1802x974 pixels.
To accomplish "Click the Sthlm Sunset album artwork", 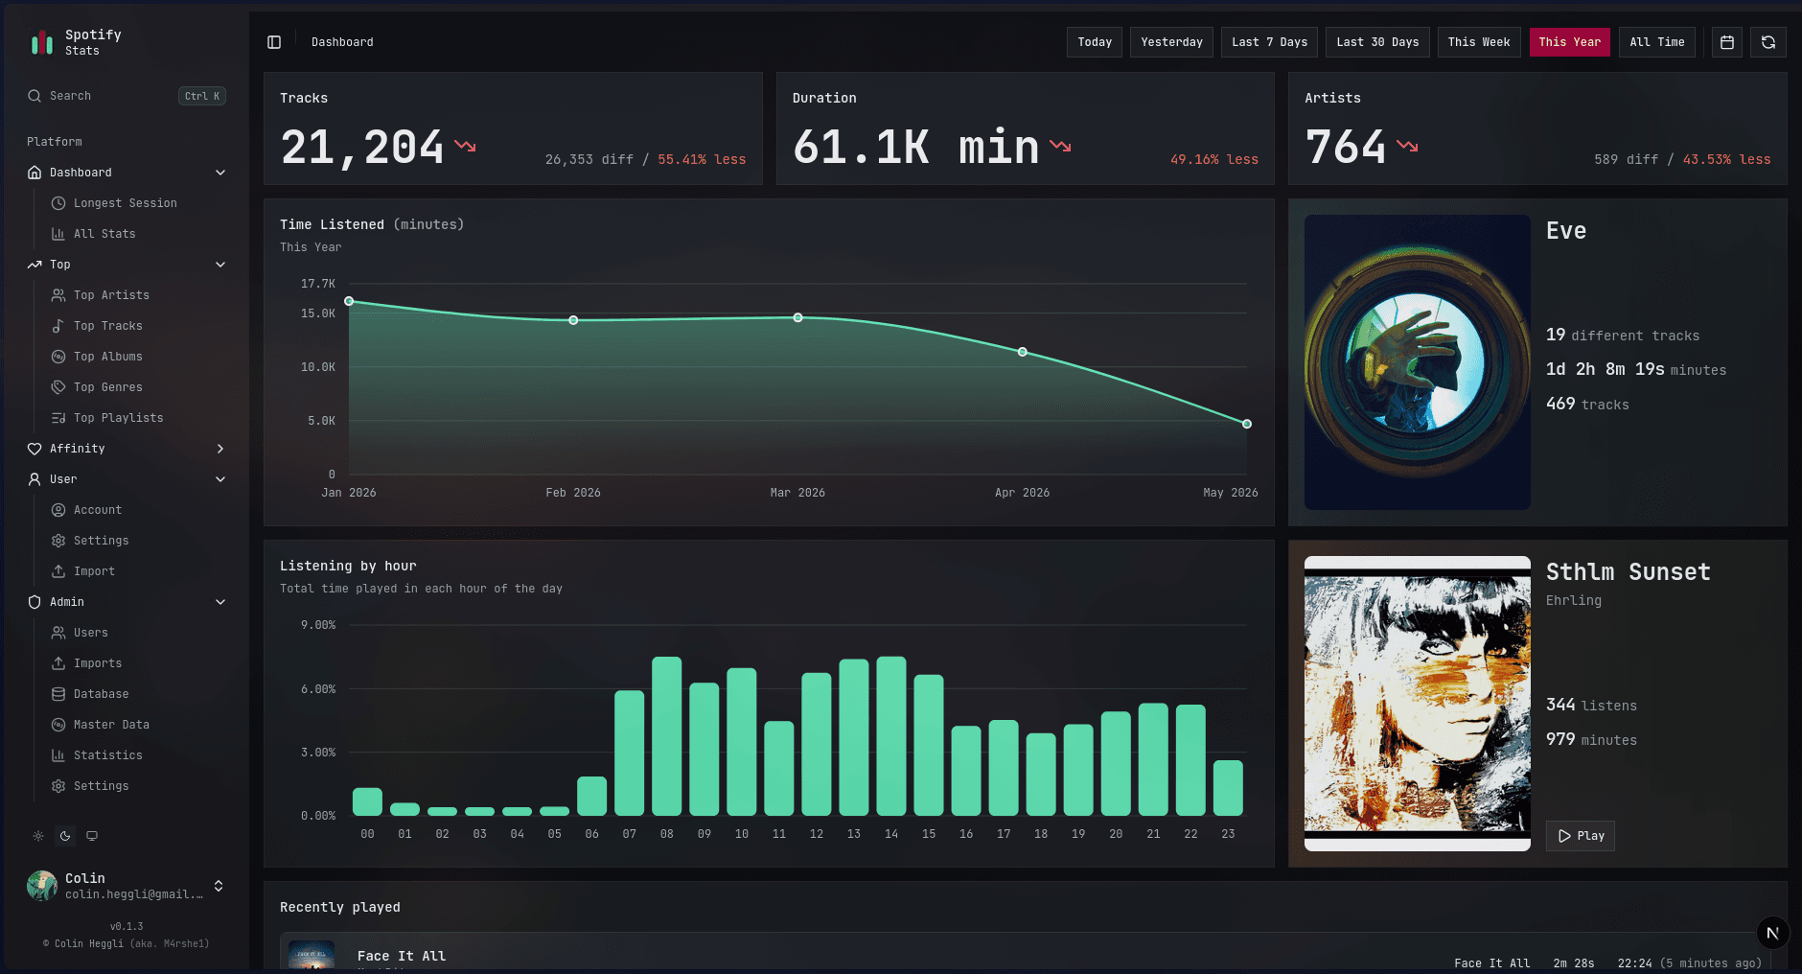I will click(1417, 704).
